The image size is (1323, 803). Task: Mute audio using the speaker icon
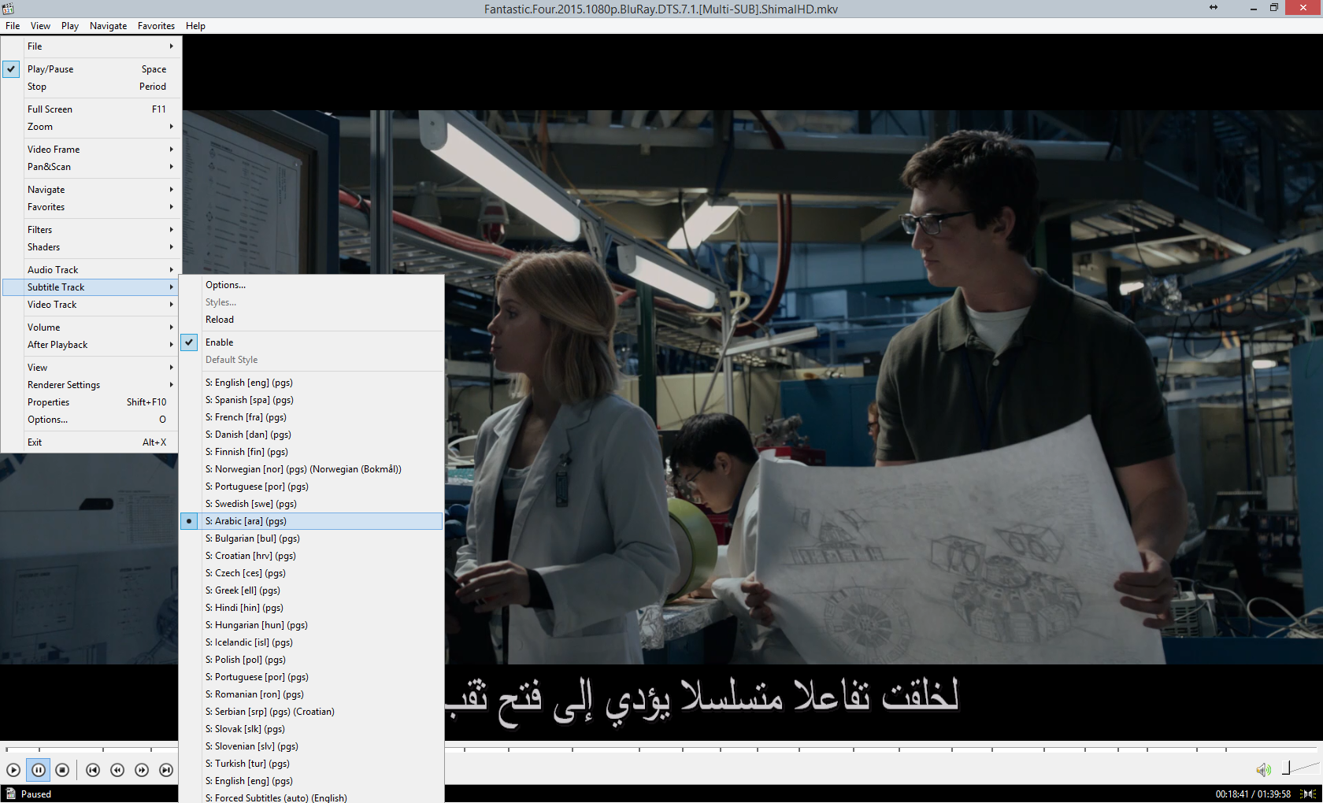pos(1263,769)
